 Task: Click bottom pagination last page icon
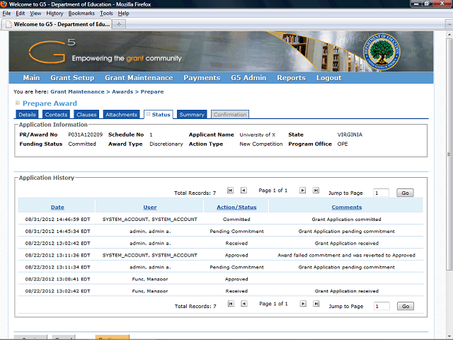click(x=316, y=304)
